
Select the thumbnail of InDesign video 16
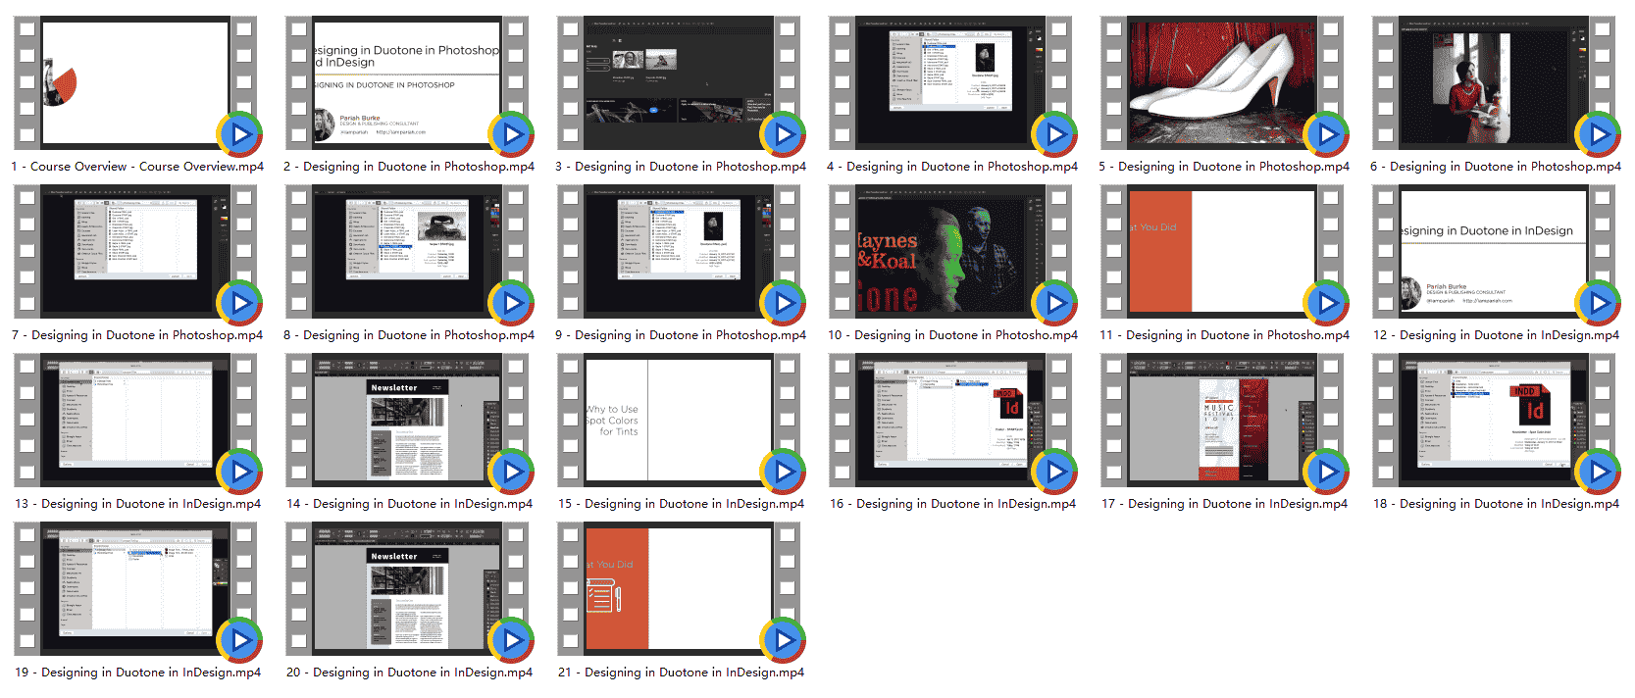[x=950, y=420]
